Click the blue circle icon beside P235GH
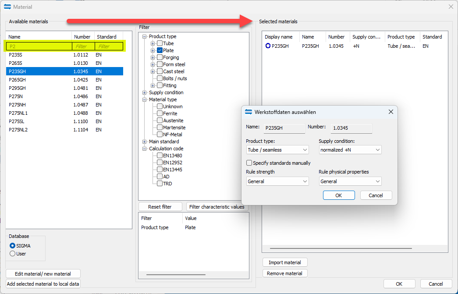The height and width of the screenshot is (294, 458). click(x=268, y=46)
